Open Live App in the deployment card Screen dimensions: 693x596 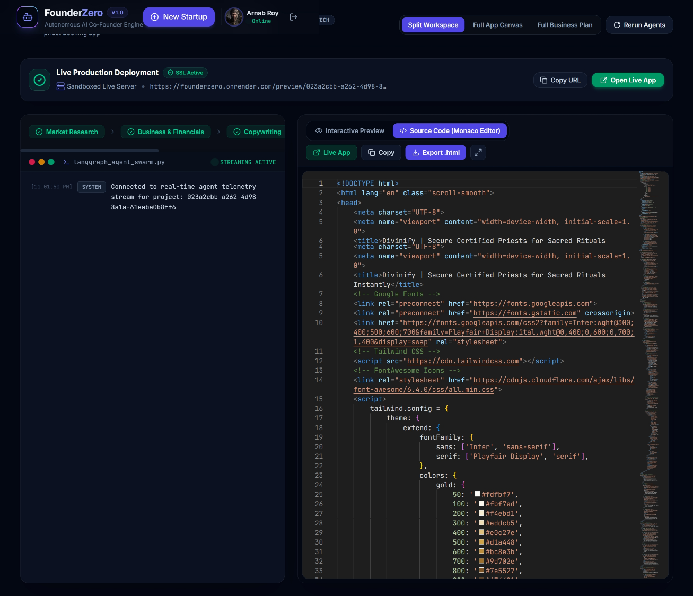pyautogui.click(x=628, y=80)
